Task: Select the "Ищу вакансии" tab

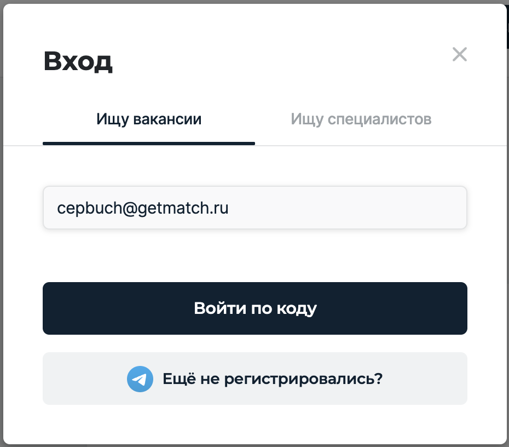Action: pyautogui.click(x=149, y=119)
